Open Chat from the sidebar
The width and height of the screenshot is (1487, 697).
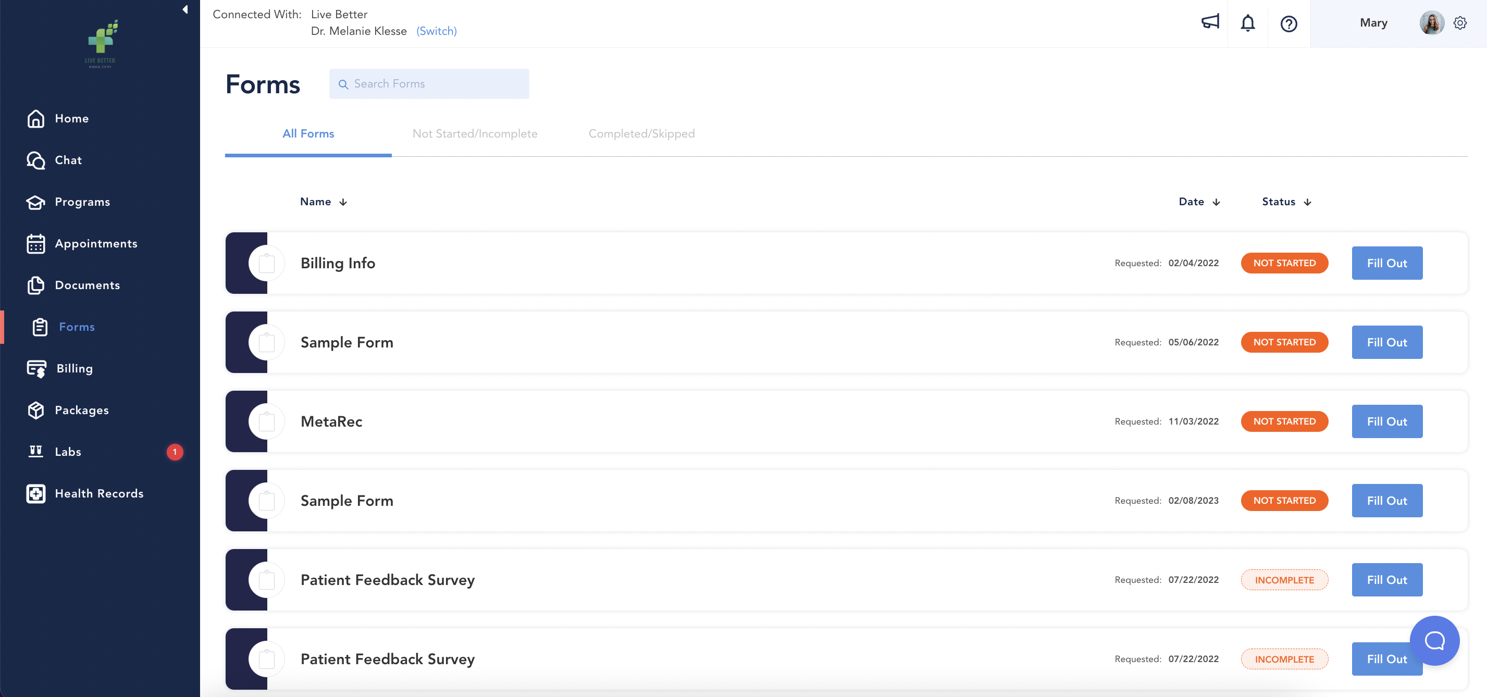[68, 160]
